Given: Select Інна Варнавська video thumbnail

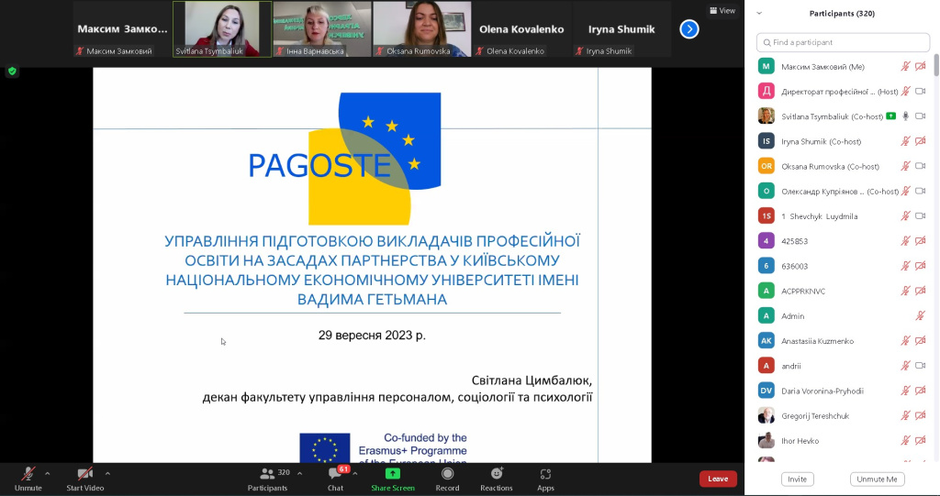Looking at the screenshot, I should coord(322,28).
